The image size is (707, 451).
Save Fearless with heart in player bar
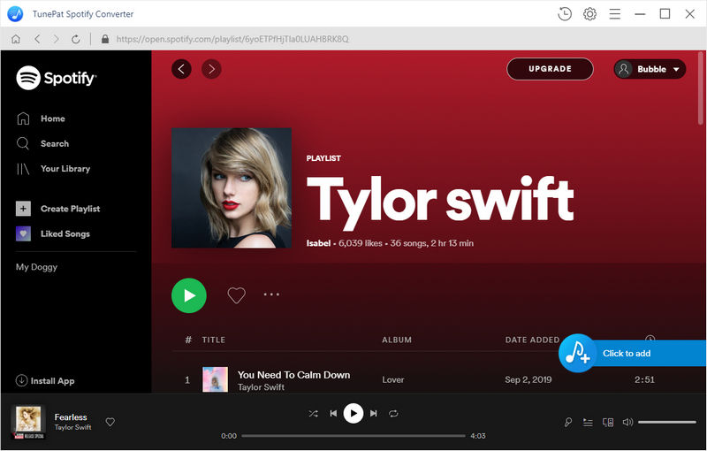coord(110,422)
